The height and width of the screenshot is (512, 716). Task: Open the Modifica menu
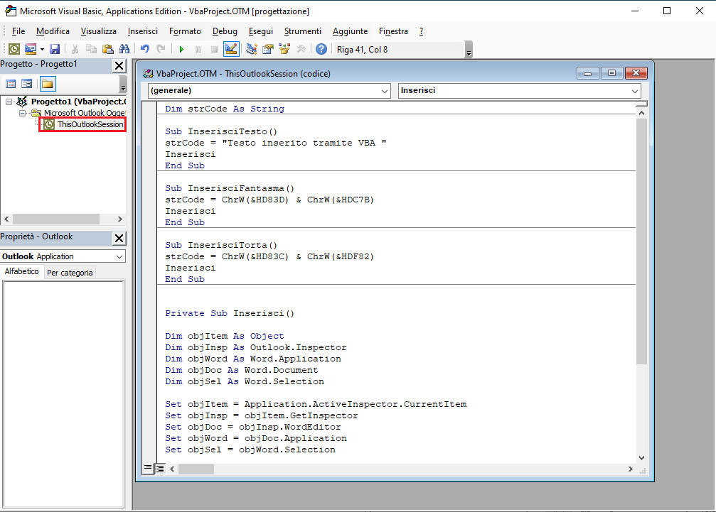tap(53, 31)
